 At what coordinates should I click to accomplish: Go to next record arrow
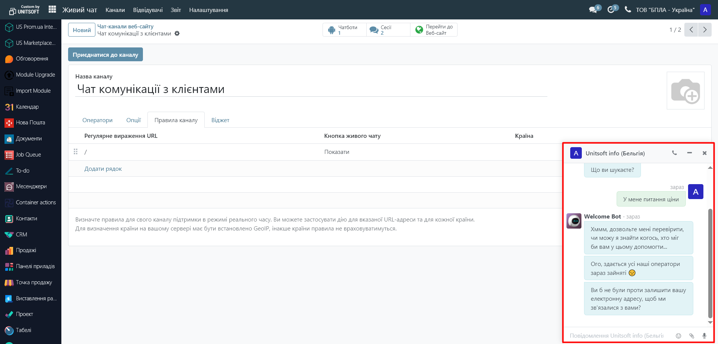point(705,30)
